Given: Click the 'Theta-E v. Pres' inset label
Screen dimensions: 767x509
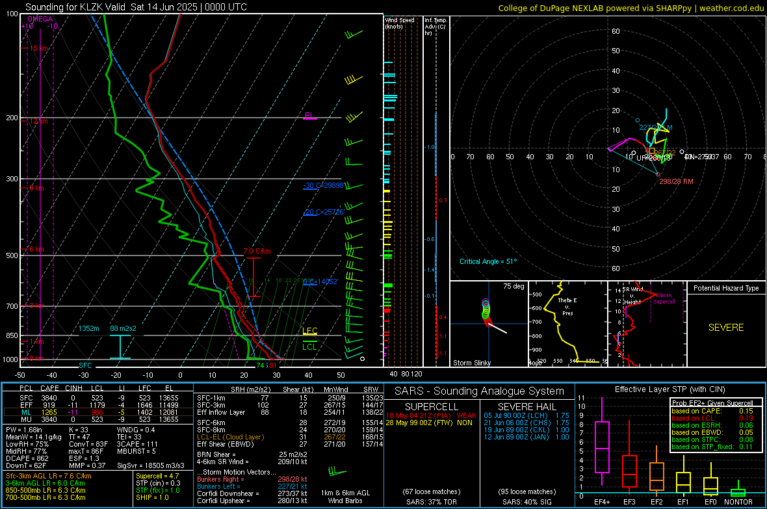Looking at the screenshot, I should (567, 306).
